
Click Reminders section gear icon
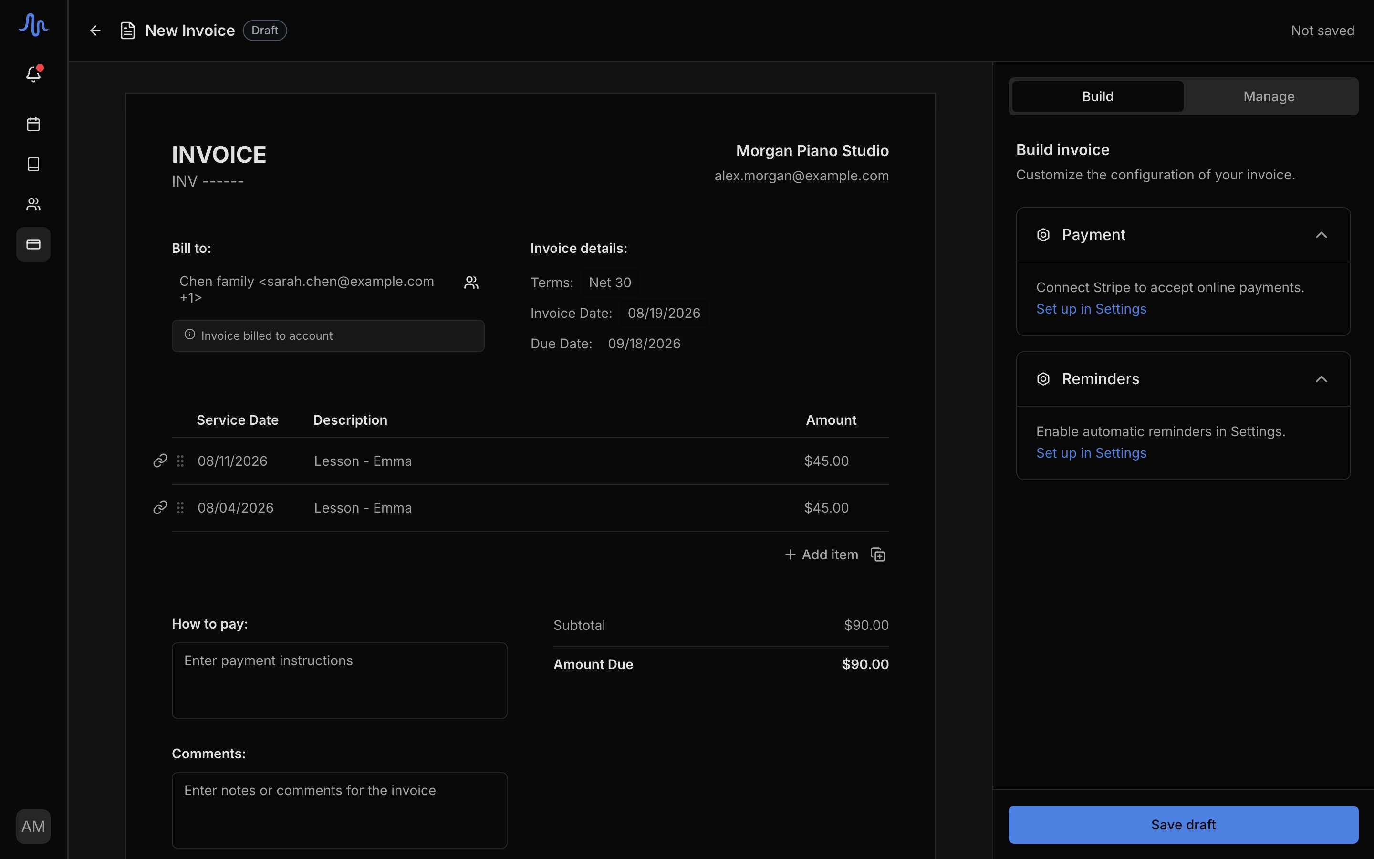[x=1043, y=379]
